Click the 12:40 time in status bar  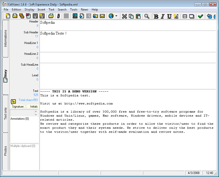(209, 173)
